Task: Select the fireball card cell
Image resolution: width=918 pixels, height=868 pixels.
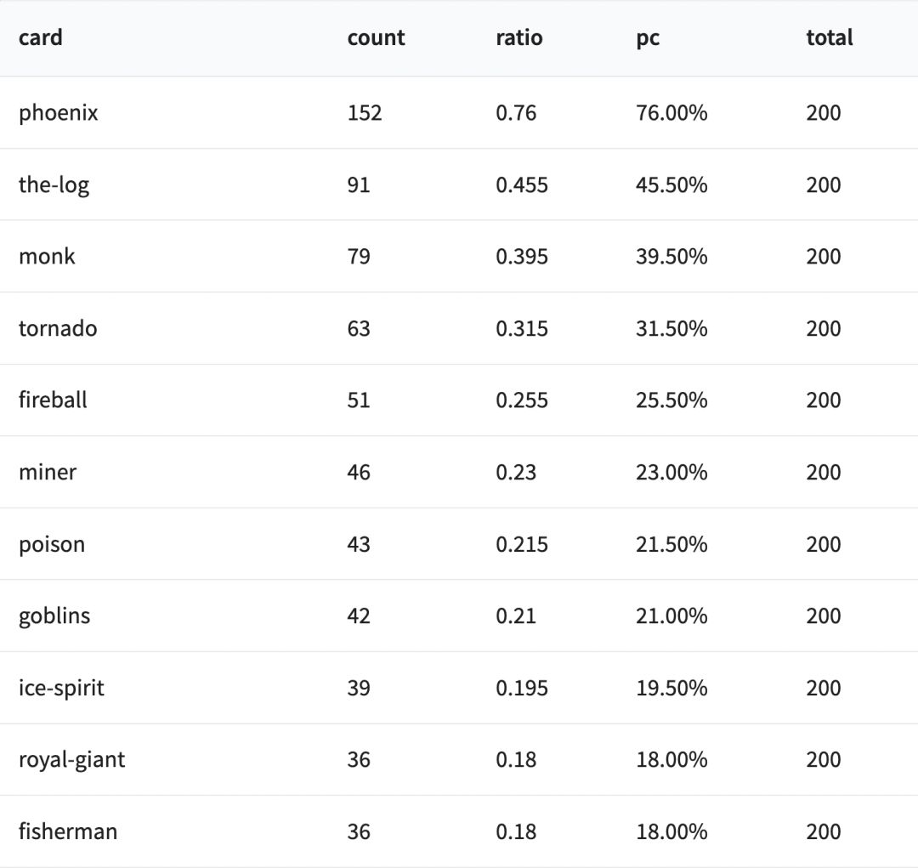Action: pyautogui.click(x=53, y=400)
